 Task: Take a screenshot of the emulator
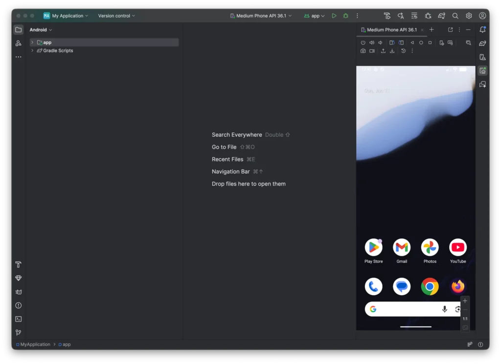[x=363, y=51]
